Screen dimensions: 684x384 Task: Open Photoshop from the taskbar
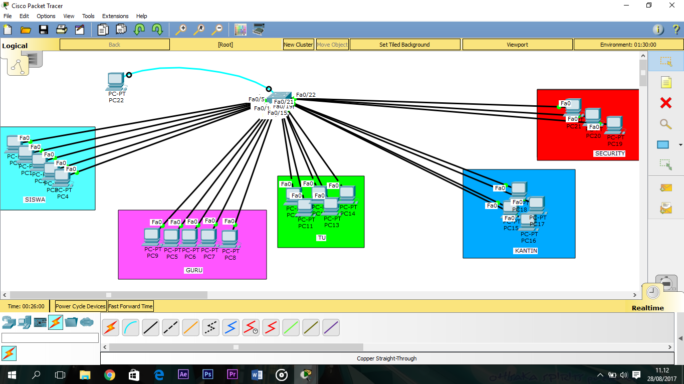pyautogui.click(x=207, y=374)
